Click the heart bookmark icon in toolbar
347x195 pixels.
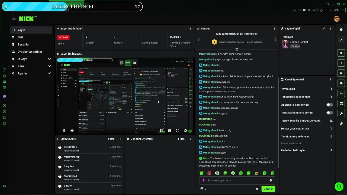tap(314, 10)
